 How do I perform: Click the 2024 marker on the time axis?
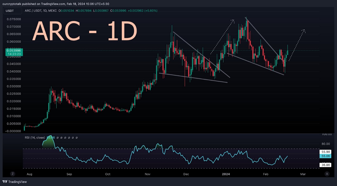pos(226,174)
